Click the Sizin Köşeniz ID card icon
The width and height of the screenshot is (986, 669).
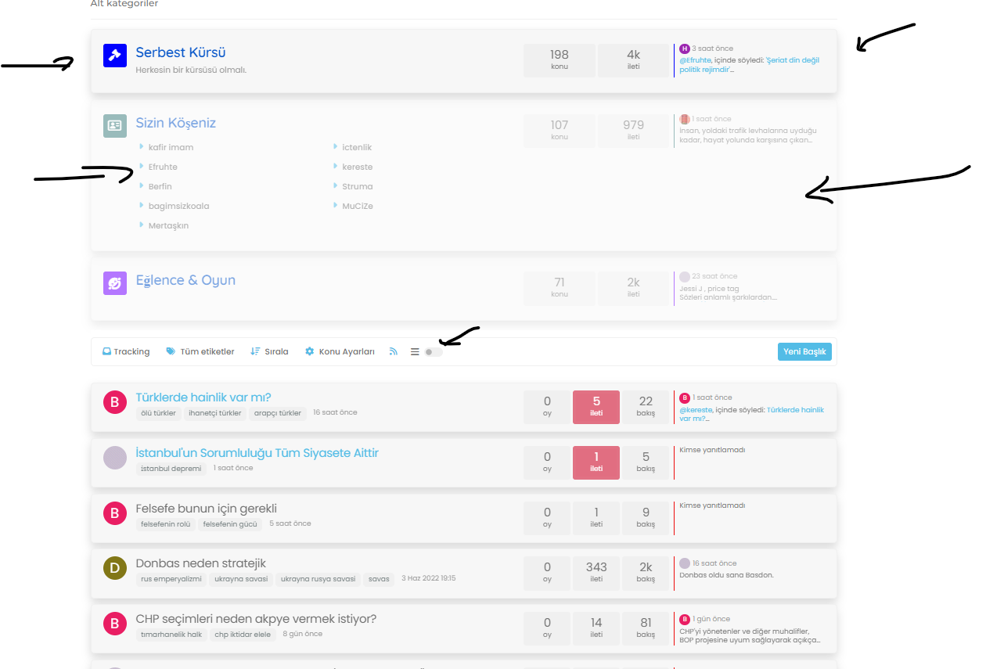115,126
